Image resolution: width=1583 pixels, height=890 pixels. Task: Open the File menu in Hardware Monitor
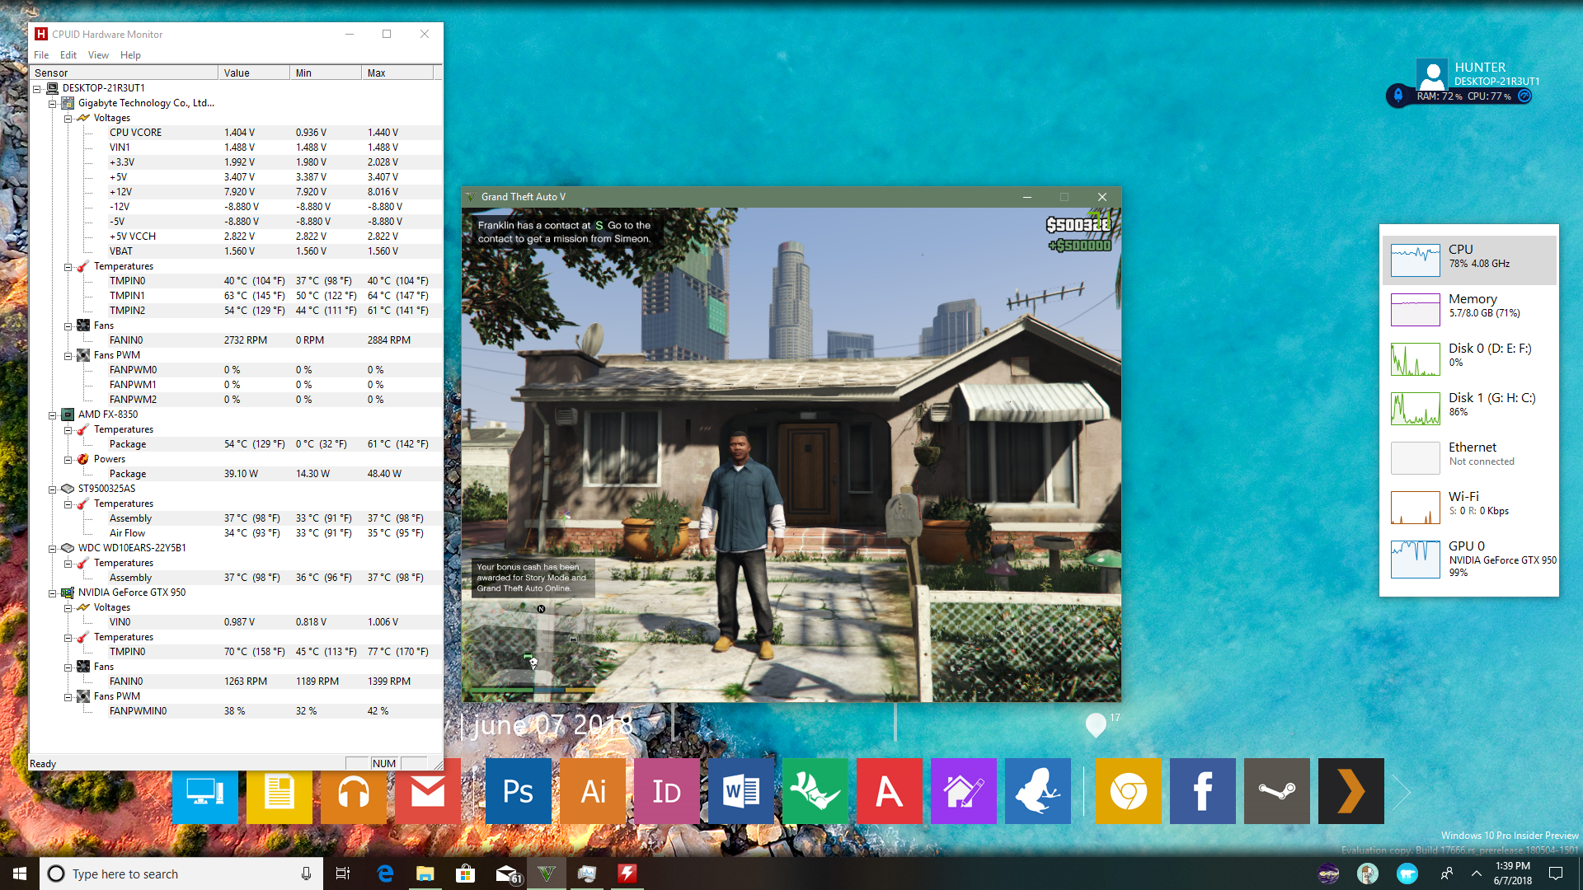point(41,55)
